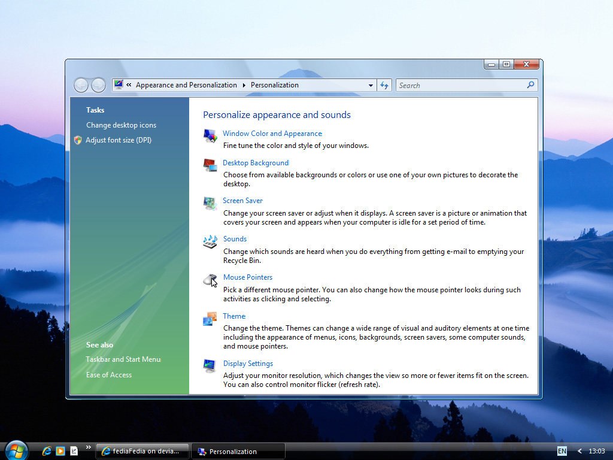This screenshot has width=613, height=460.
Task: Click the third Quick Launch document icon
Action: [74, 451]
